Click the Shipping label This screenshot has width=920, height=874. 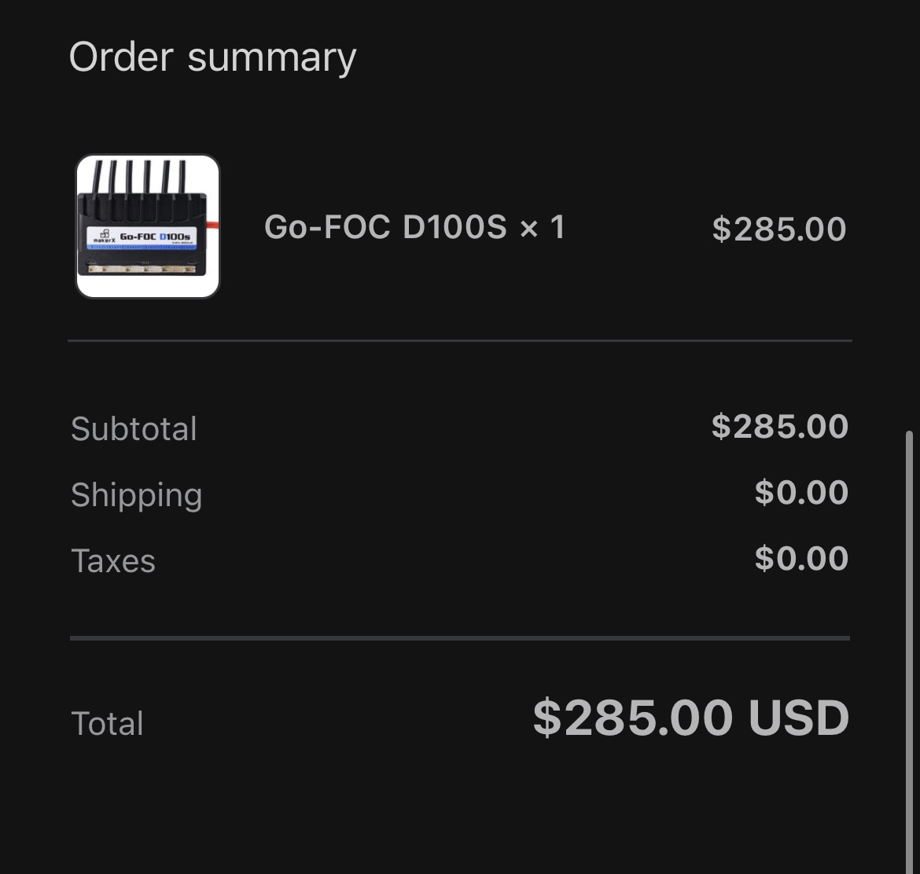[x=136, y=495]
